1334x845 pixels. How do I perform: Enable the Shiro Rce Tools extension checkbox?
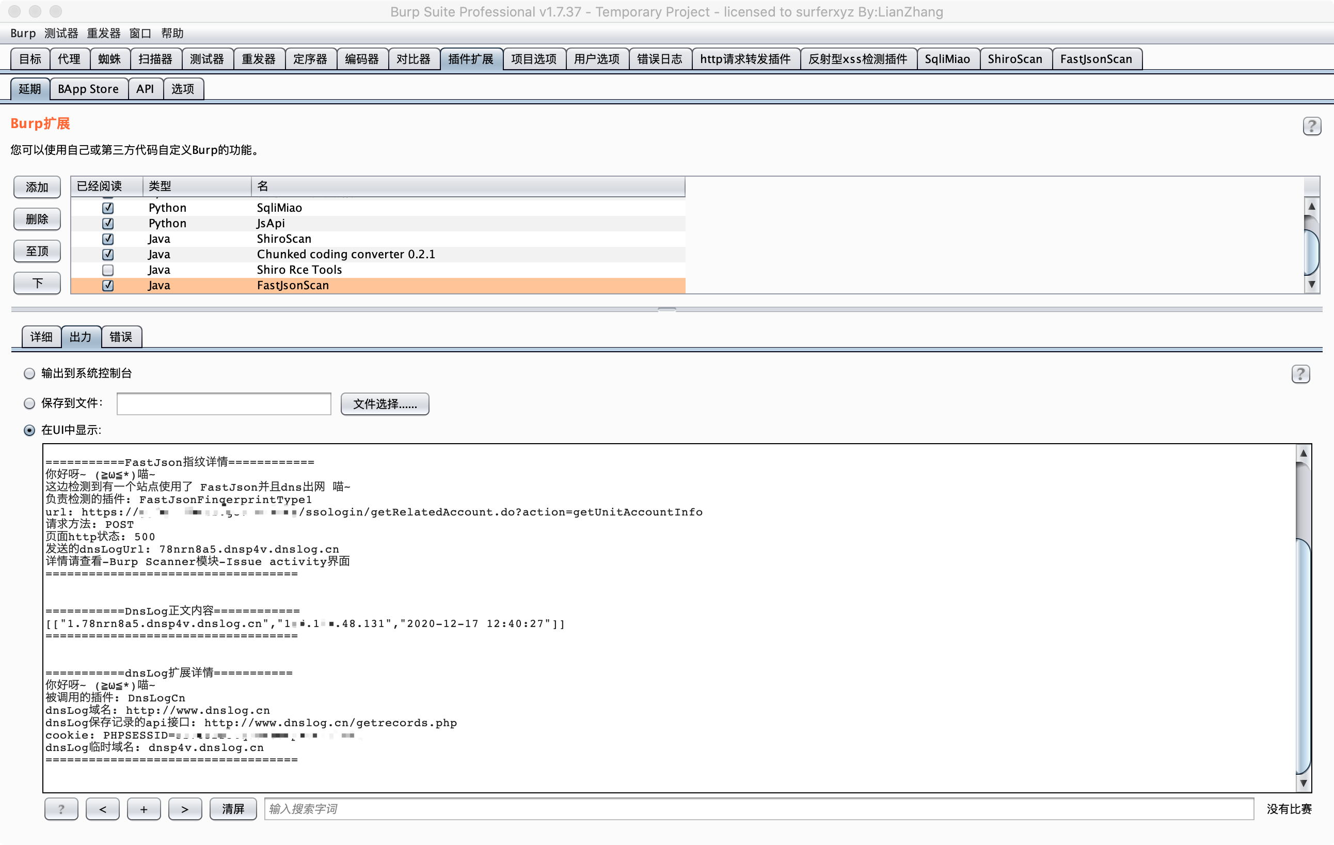[x=107, y=270]
